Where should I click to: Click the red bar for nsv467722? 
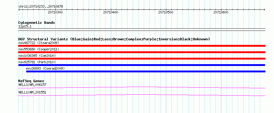pyautogui.click(x=142, y=46)
